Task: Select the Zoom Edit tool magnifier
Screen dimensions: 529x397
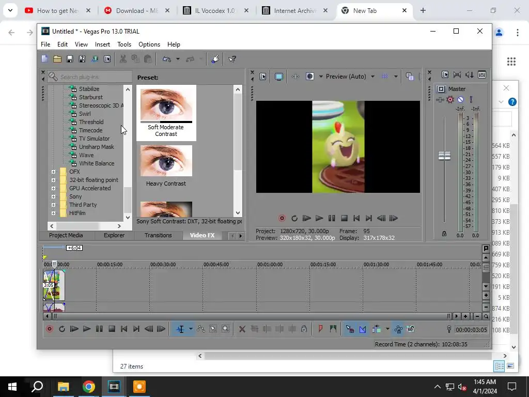Action: coord(225,329)
